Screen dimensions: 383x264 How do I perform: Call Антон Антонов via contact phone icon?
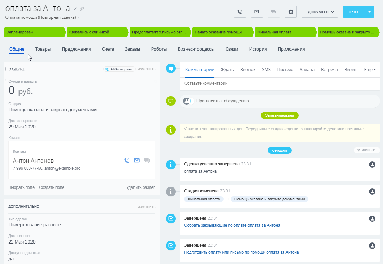pos(127,160)
